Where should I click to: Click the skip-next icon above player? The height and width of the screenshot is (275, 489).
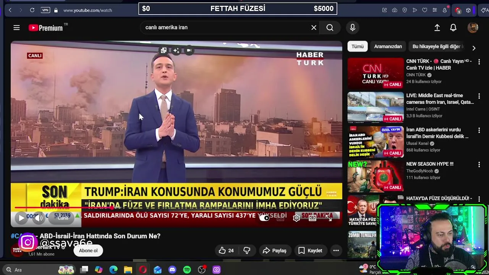coord(189,50)
